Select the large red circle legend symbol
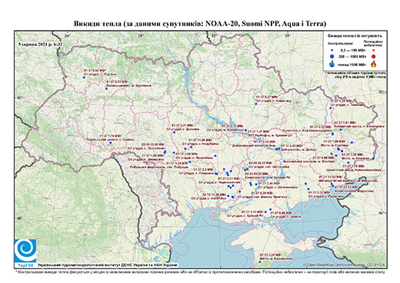Image resolution: width=400 pixels, height=283 pixels. tap(374, 57)
